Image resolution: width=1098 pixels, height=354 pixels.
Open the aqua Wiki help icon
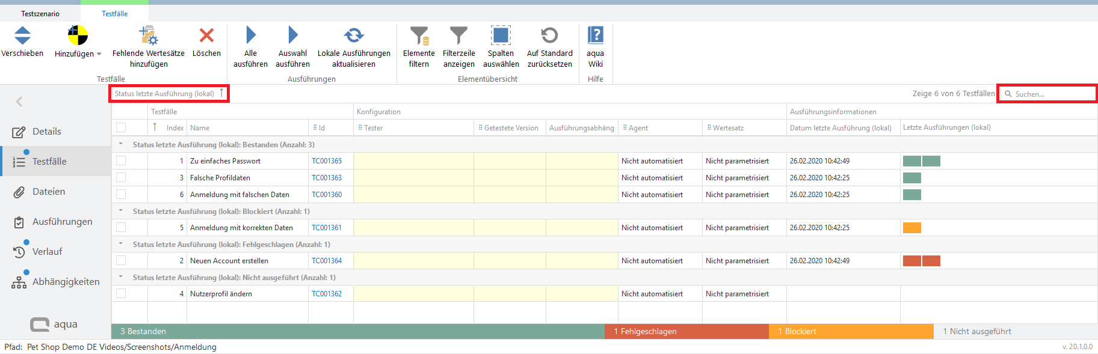tap(595, 36)
